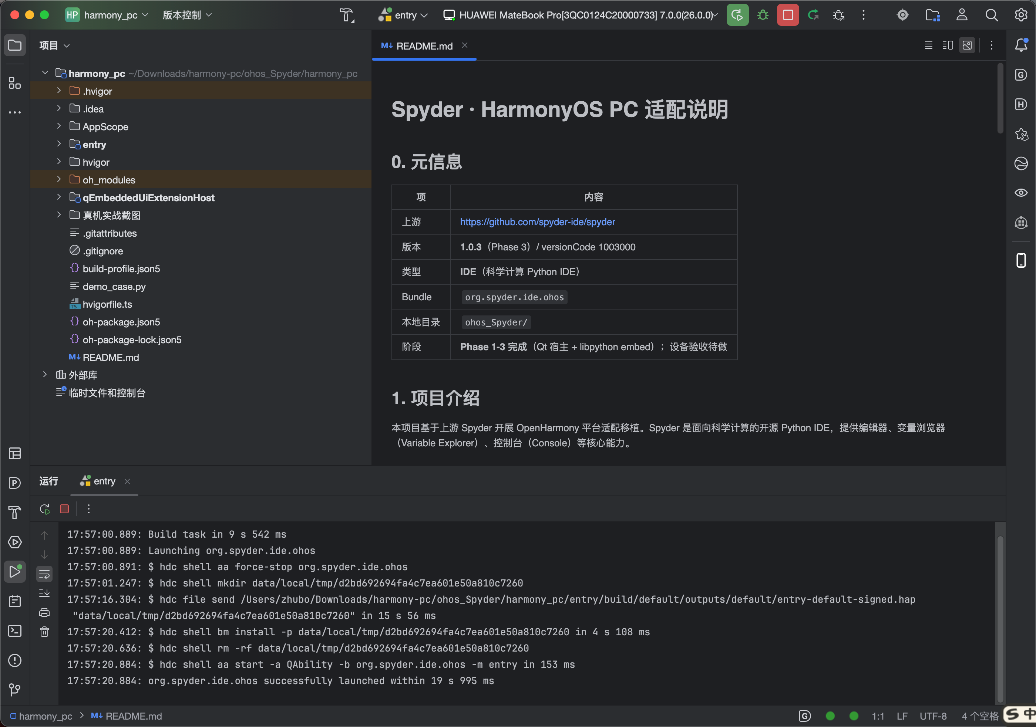
Task: Open the spyder GitHub link
Action: [x=537, y=222]
